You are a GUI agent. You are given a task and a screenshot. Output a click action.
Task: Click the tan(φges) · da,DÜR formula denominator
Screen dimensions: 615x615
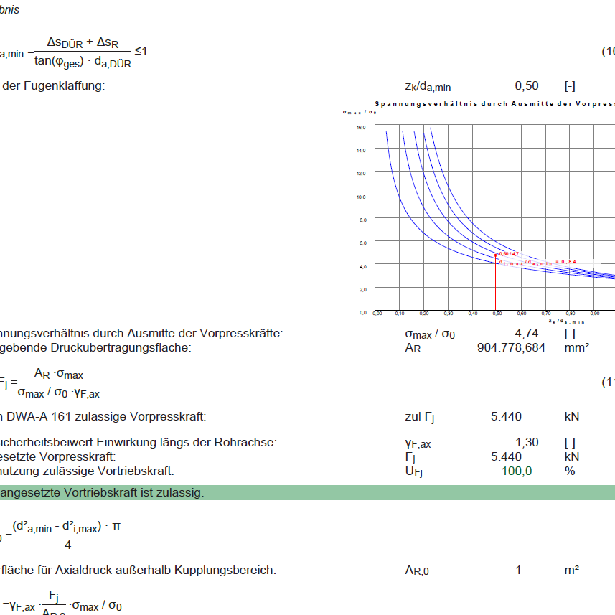click(x=83, y=62)
